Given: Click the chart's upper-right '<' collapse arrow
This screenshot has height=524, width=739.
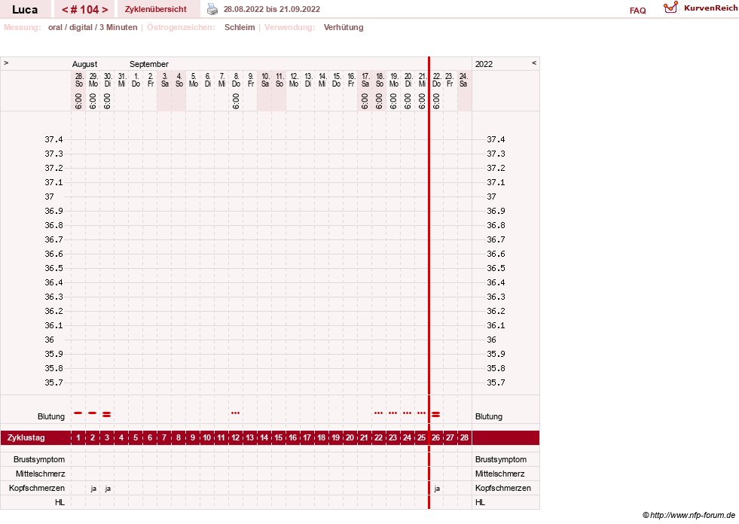Looking at the screenshot, I should tap(534, 62).
